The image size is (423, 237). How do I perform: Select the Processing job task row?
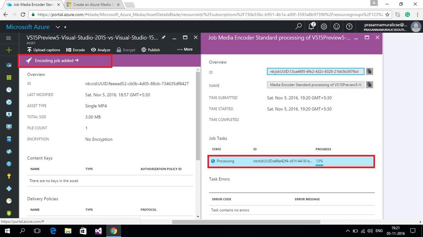pos(291,161)
